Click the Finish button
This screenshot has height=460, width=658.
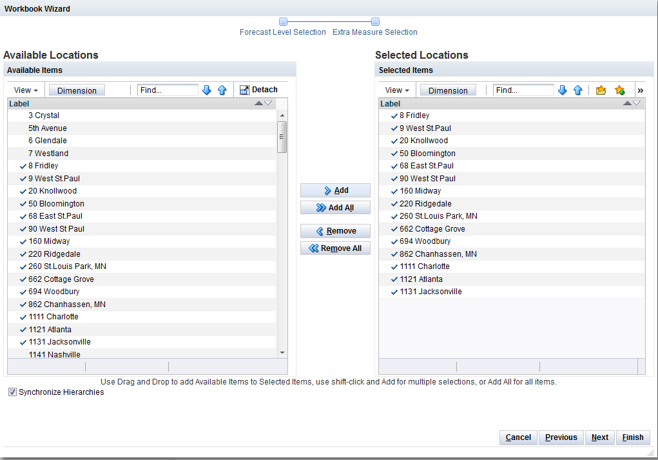click(x=633, y=437)
